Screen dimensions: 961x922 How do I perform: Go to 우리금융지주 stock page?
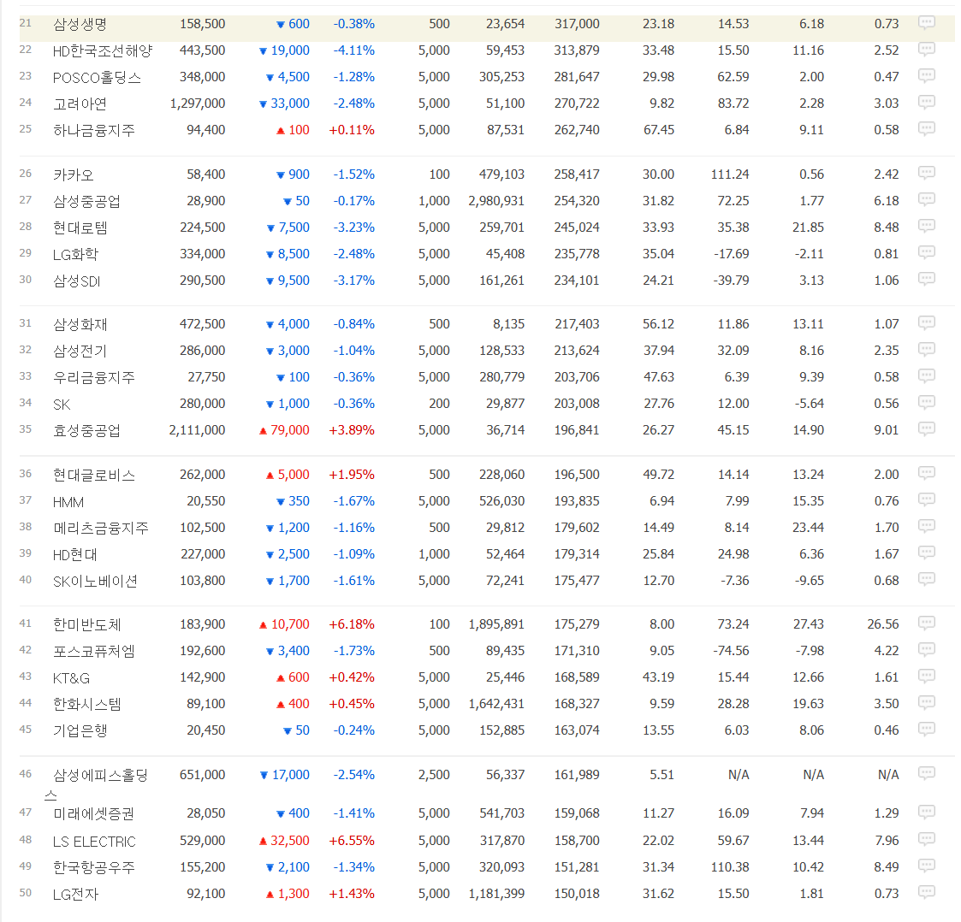[x=94, y=377]
